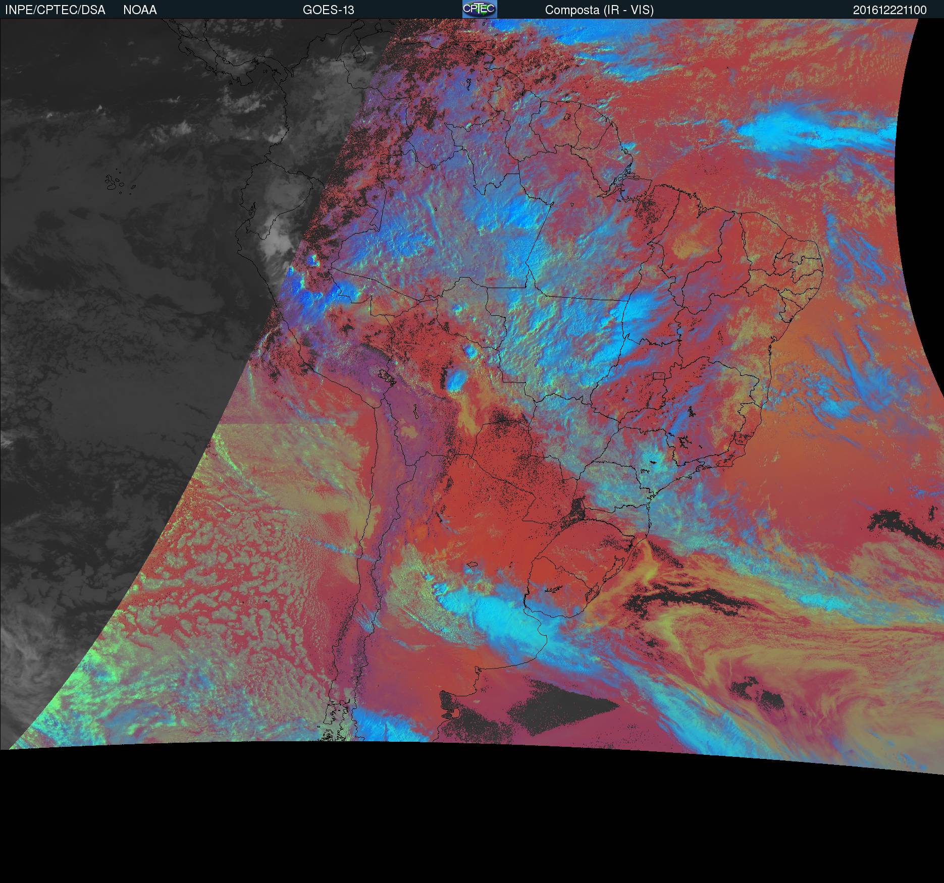Image resolution: width=944 pixels, height=883 pixels.
Task: Click the small Distrito Federal rectangle in Brazil
Action: point(658,376)
